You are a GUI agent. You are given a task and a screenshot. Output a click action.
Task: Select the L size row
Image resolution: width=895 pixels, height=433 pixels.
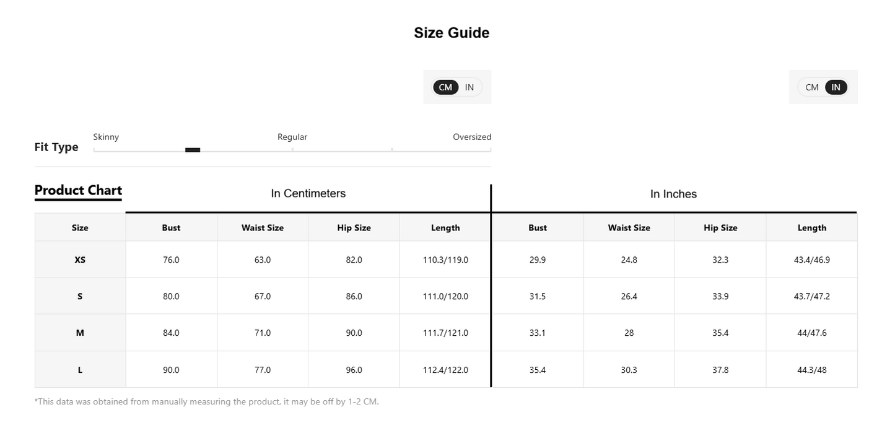pos(446,370)
